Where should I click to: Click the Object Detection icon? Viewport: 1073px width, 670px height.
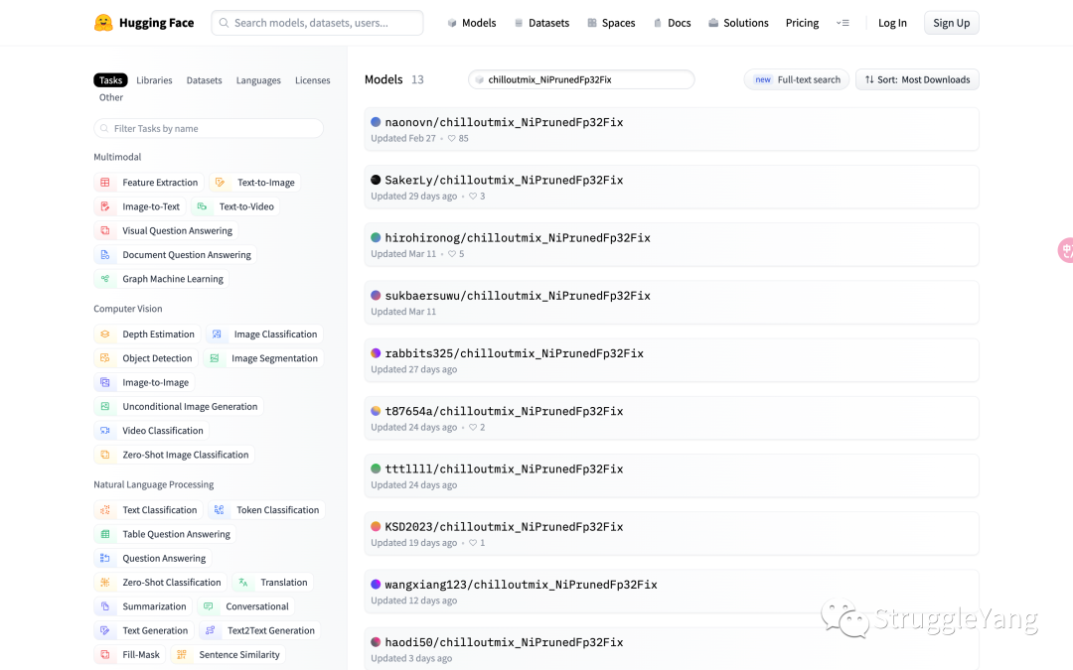(104, 358)
